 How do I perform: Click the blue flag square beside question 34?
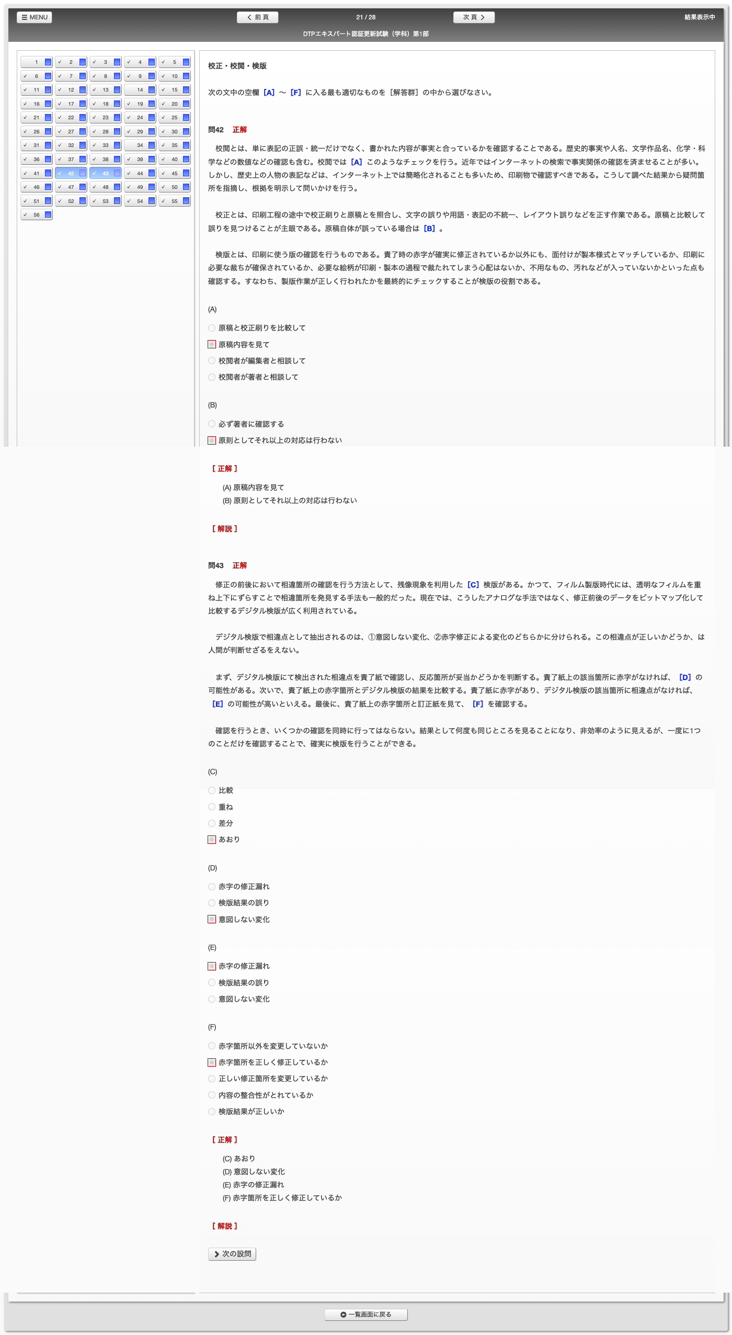pyautogui.click(x=152, y=145)
